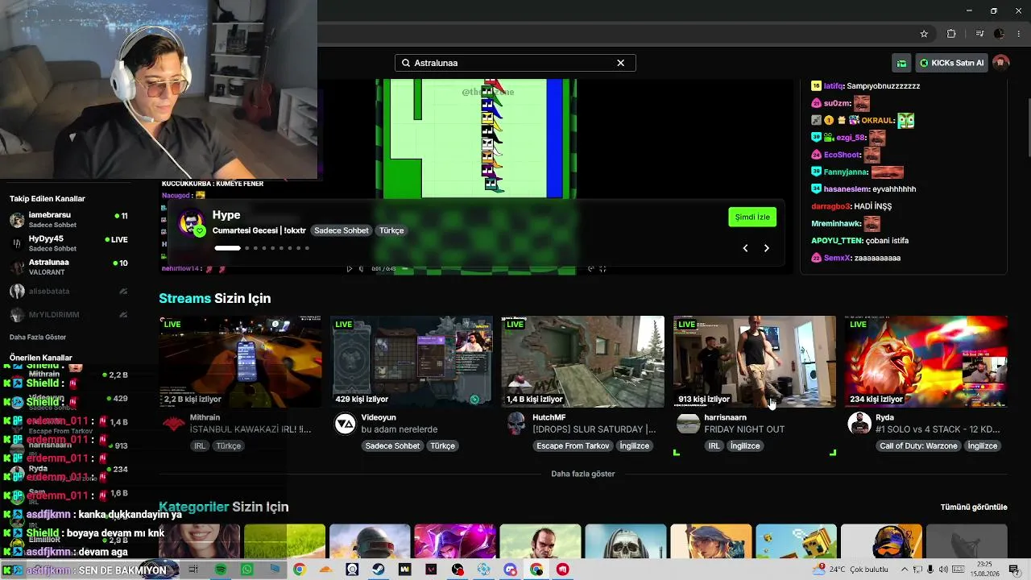Open alisebatata offline channel
This screenshot has height=580, width=1031.
point(68,291)
